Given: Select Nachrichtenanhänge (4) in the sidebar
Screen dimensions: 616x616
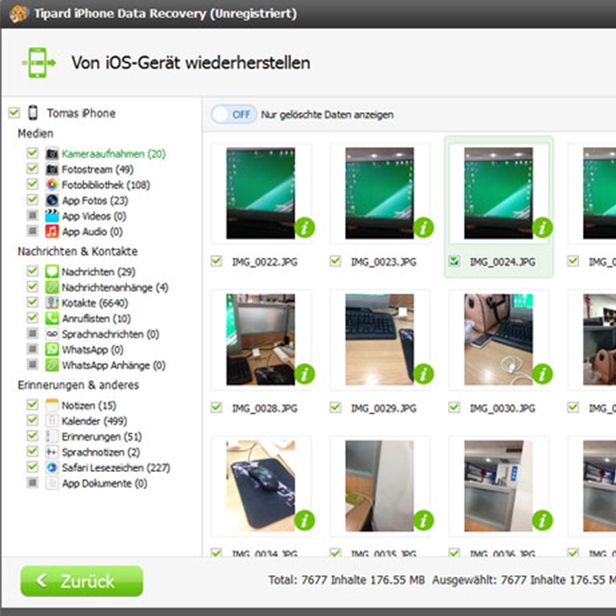Looking at the screenshot, I should [115, 287].
